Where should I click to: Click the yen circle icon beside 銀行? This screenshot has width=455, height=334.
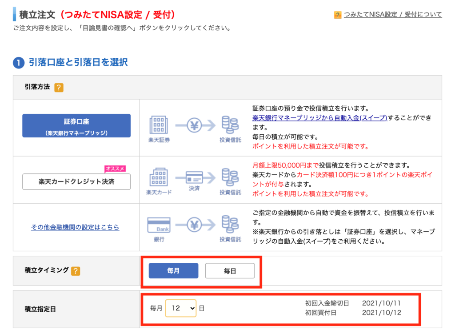(194, 225)
